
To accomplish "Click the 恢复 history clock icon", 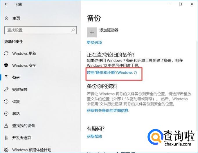I will coord(6,102).
